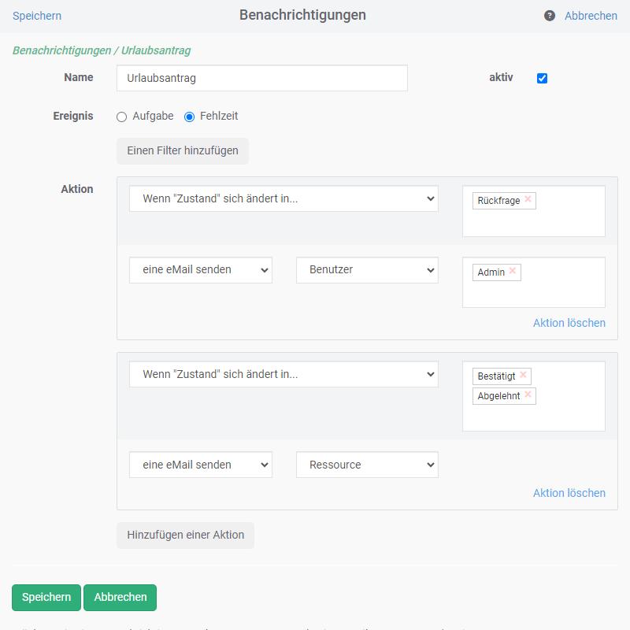Click "Hinzufügen einer Aktion" button
Viewport: 630px width, 630px height.
186,535
